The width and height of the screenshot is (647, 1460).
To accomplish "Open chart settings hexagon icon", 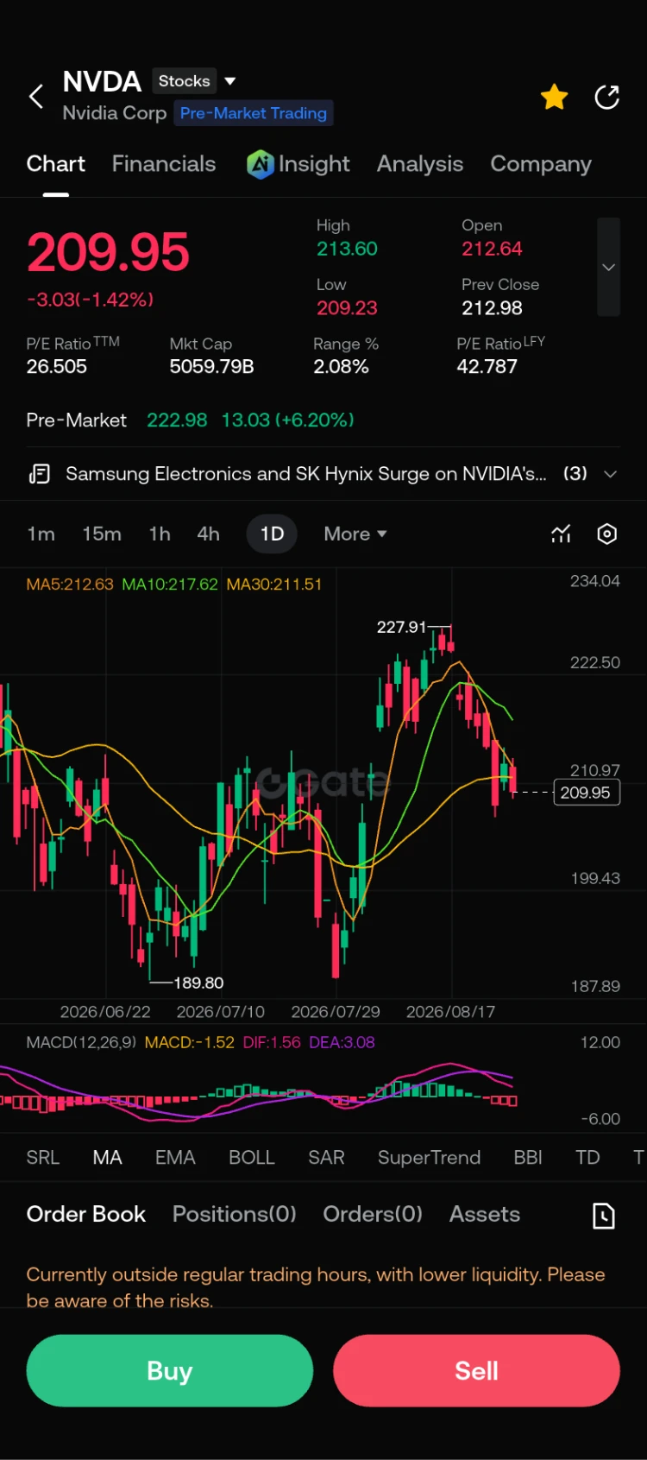I will click(x=607, y=534).
